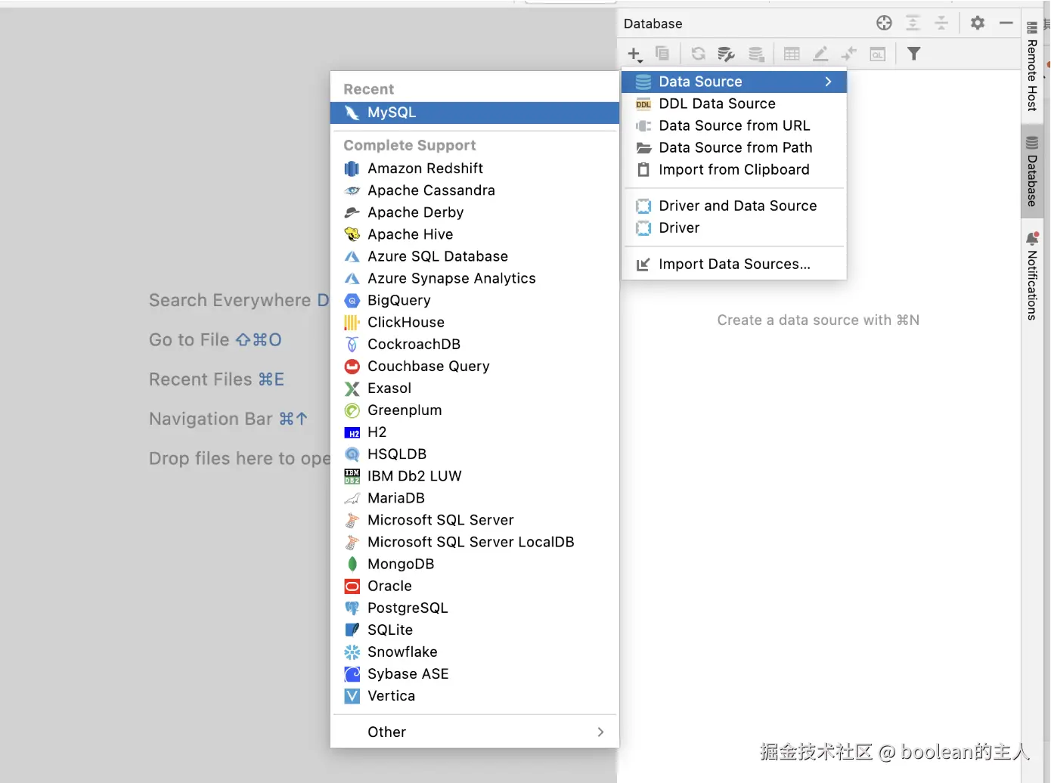The height and width of the screenshot is (783, 1051).
Task: Open the Database panel gear settings
Action: pyautogui.click(x=978, y=23)
